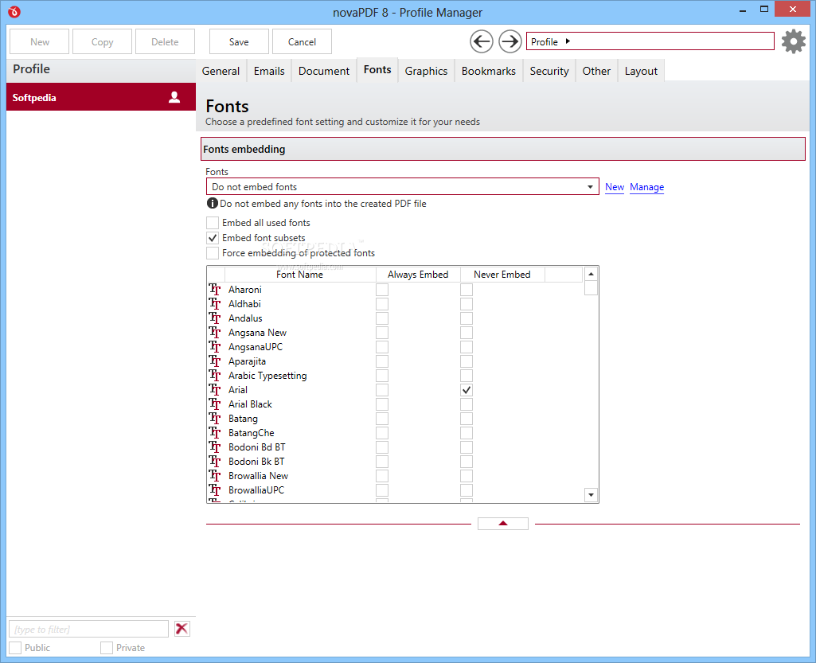Collapse section with red up-arrow button
Screen dimensions: 816x663
[x=502, y=524]
